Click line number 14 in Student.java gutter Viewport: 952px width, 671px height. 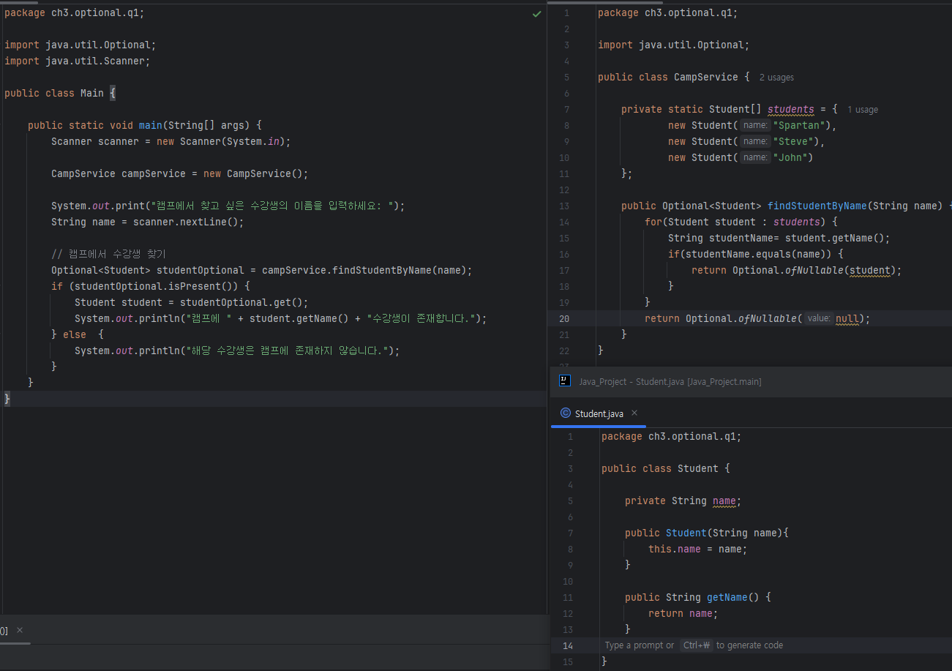pos(568,645)
